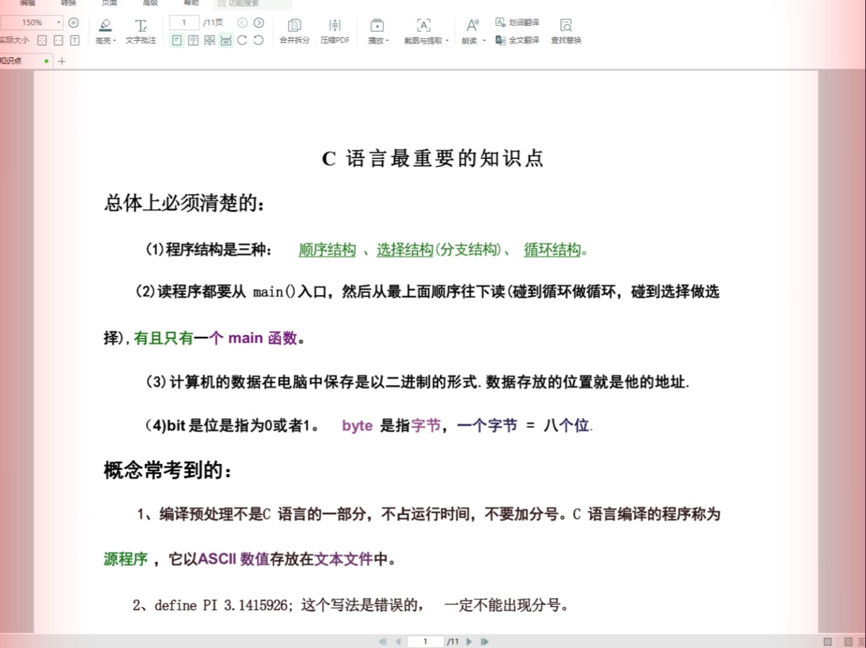Jump to last page in status bar
This screenshot has height=648, width=866.
[484, 641]
